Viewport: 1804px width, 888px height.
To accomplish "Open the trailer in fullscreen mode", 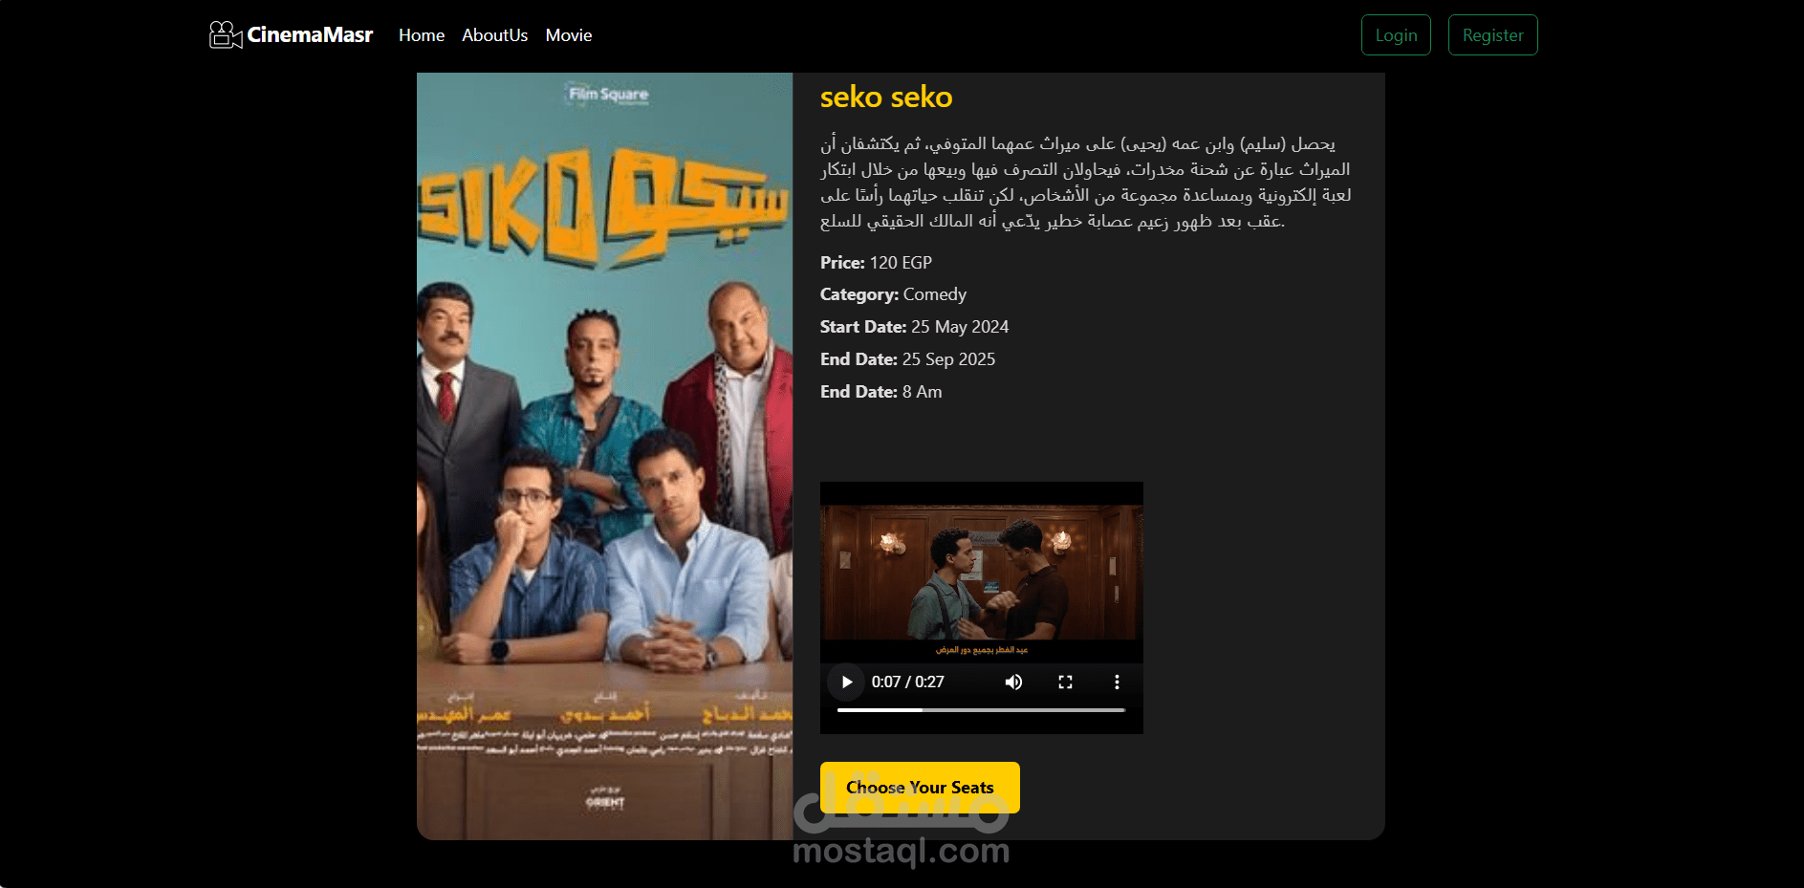I will (x=1065, y=682).
